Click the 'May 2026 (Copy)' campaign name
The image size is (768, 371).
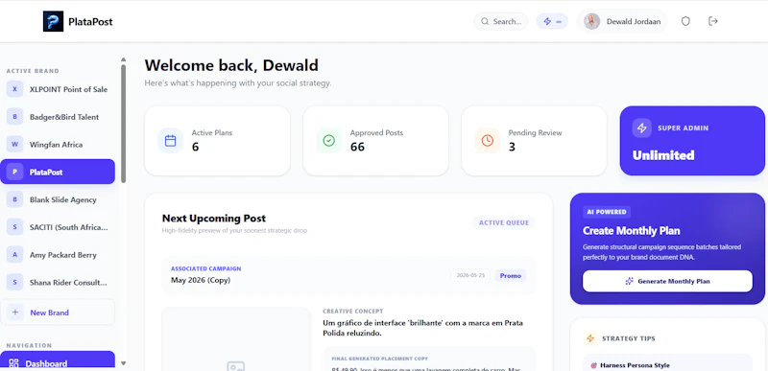(201, 280)
